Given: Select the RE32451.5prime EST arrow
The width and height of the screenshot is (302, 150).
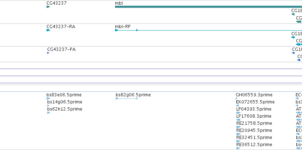Looking at the screenshot, I should (x=238, y=141).
